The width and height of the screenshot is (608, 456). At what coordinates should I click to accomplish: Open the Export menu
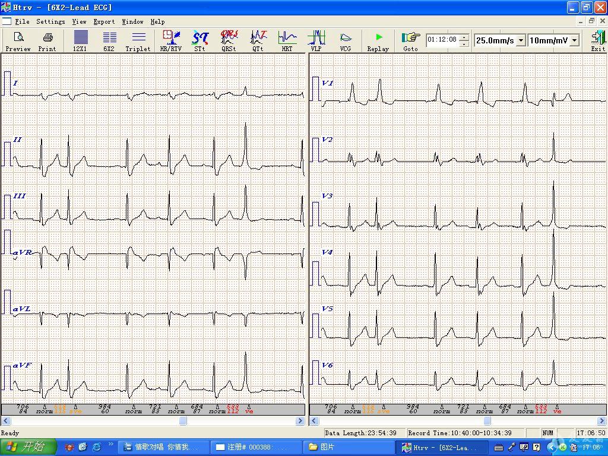pyautogui.click(x=104, y=21)
